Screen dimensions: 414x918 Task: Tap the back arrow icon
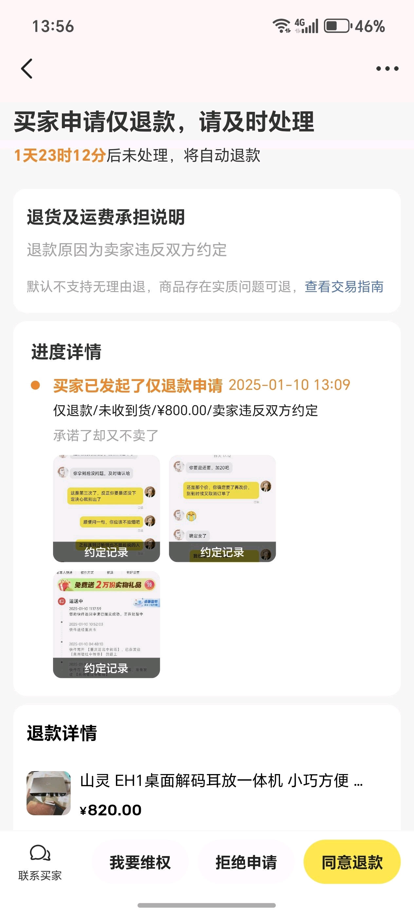pyautogui.click(x=27, y=69)
